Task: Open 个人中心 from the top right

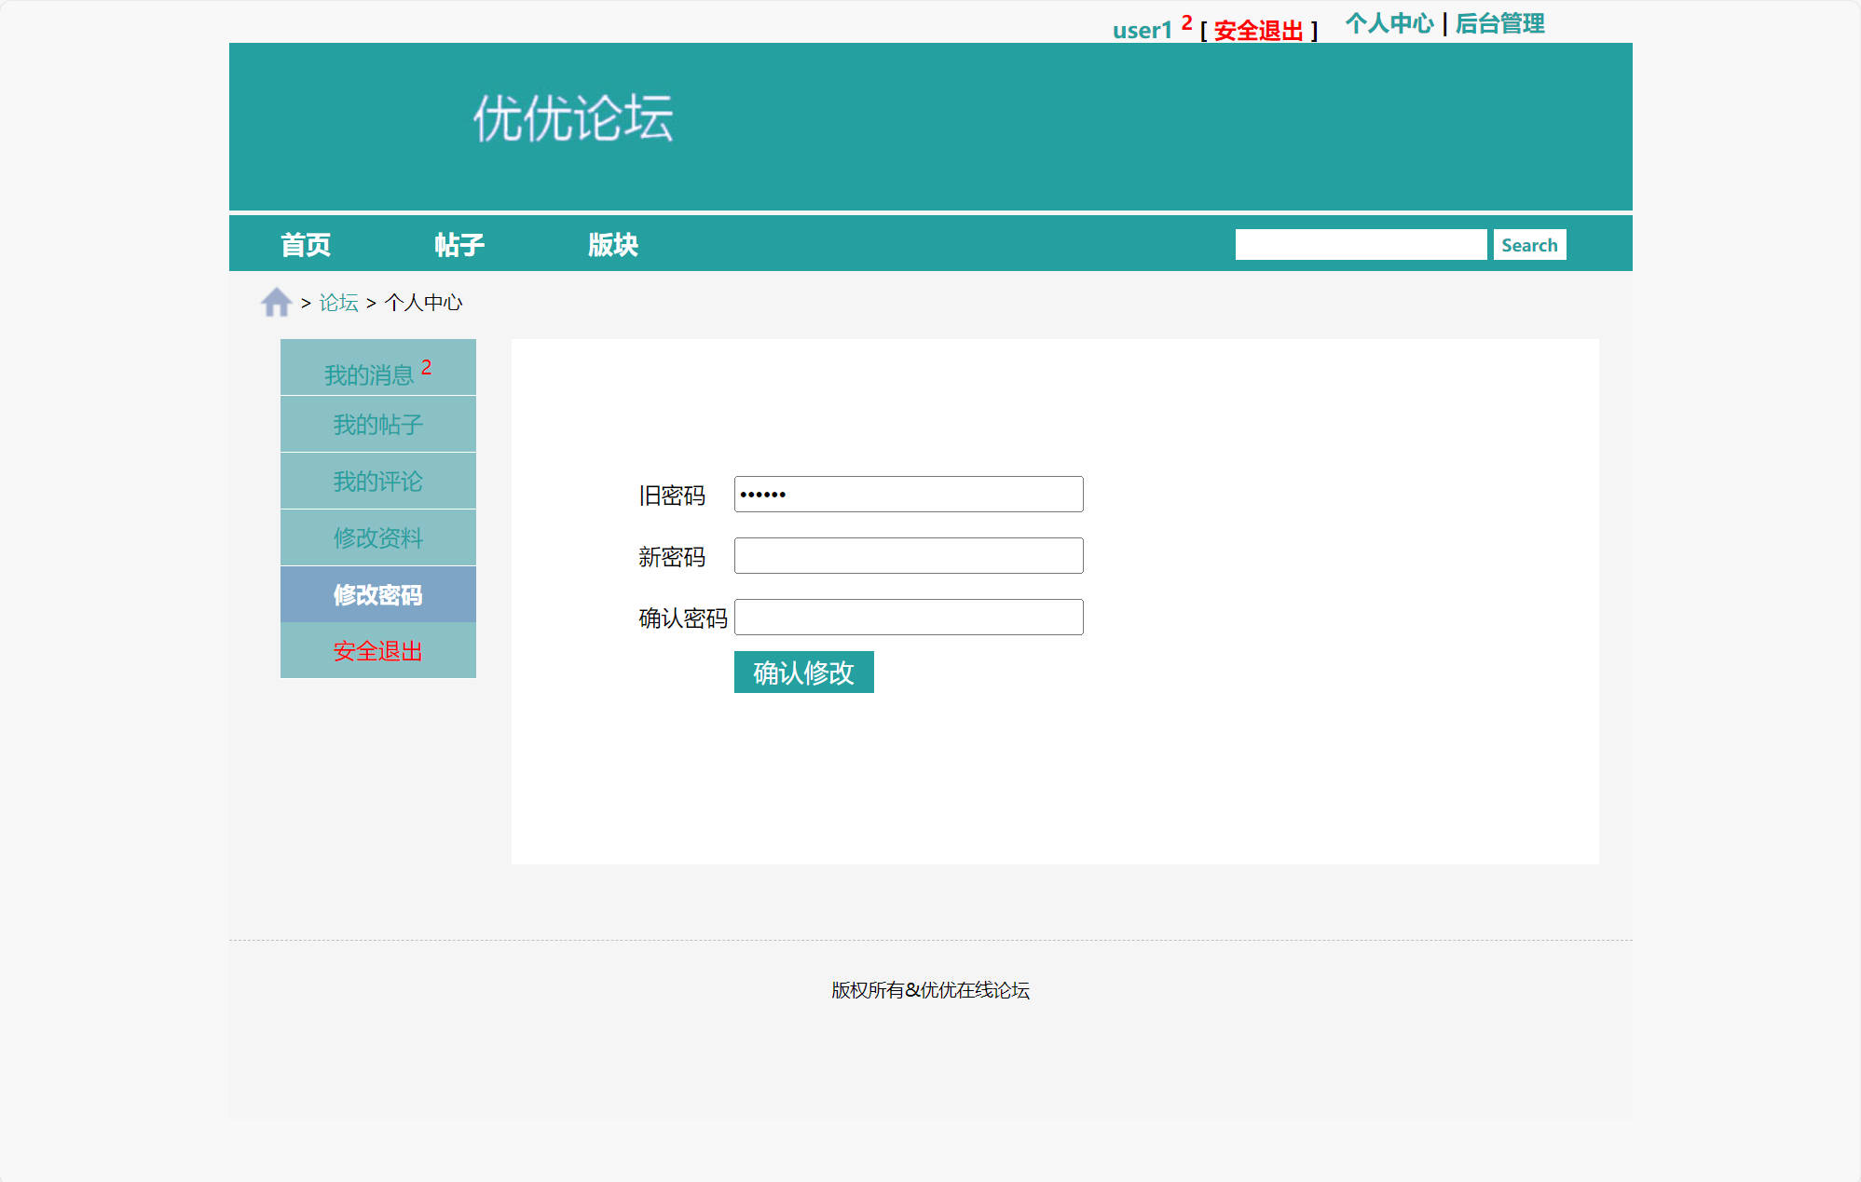Action: (1390, 22)
